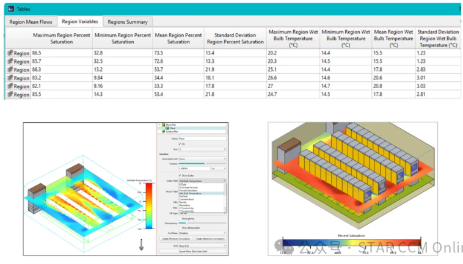The width and height of the screenshot is (463, 264).
Task: Click the last row's Region icon
Action: click(x=10, y=95)
